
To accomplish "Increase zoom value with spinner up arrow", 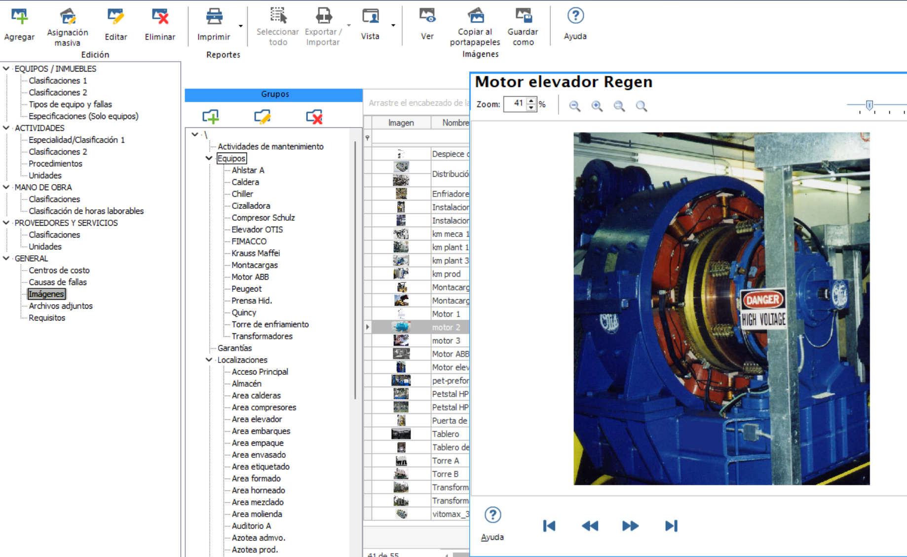I will click(x=531, y=101).
